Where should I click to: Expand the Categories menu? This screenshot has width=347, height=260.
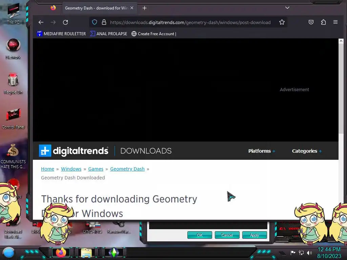(x=307, y=151)
